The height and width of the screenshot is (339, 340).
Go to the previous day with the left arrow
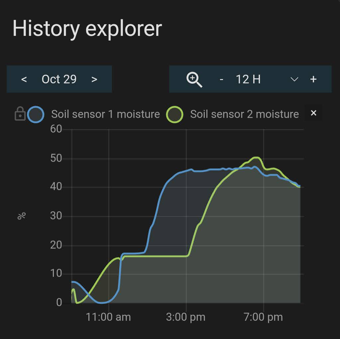coord(24,79)
